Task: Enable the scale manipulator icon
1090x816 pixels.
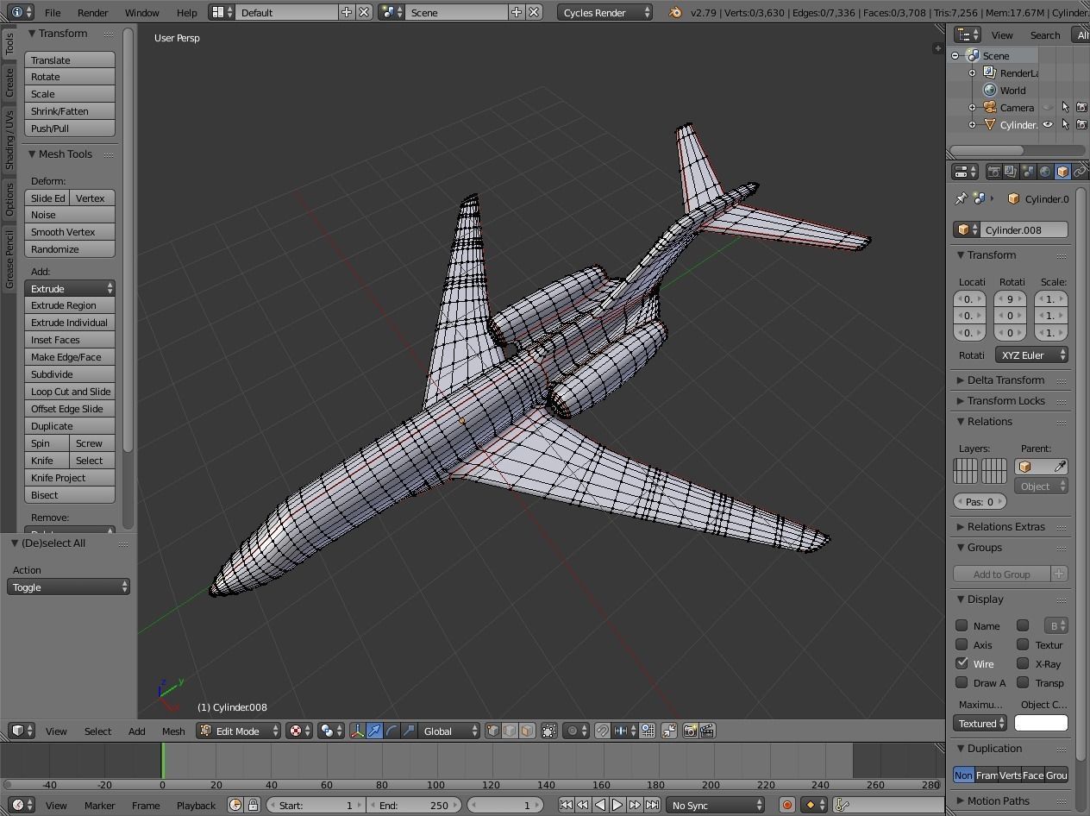Action: [x=409, y=731]
